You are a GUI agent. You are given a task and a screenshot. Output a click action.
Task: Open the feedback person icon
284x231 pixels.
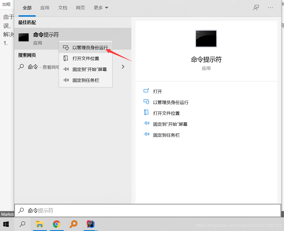256,8
